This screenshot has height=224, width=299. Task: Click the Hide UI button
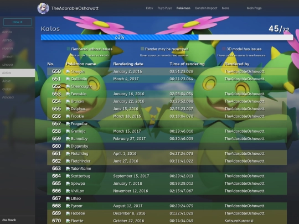pos(18,22)
